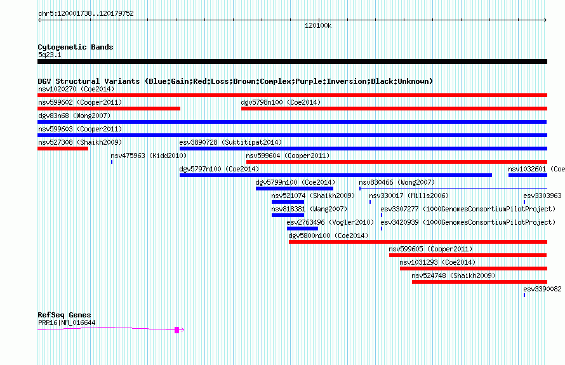
Task: Open esv3303963 variant label
Action: click(542, 196)
